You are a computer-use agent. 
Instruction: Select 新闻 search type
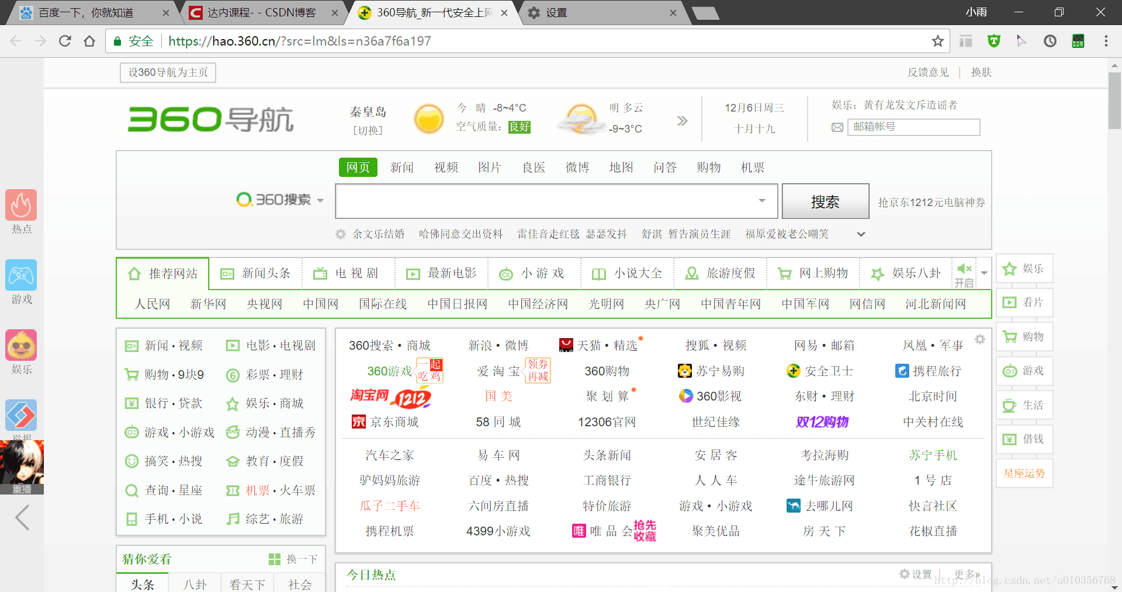[x=402, y=168]
